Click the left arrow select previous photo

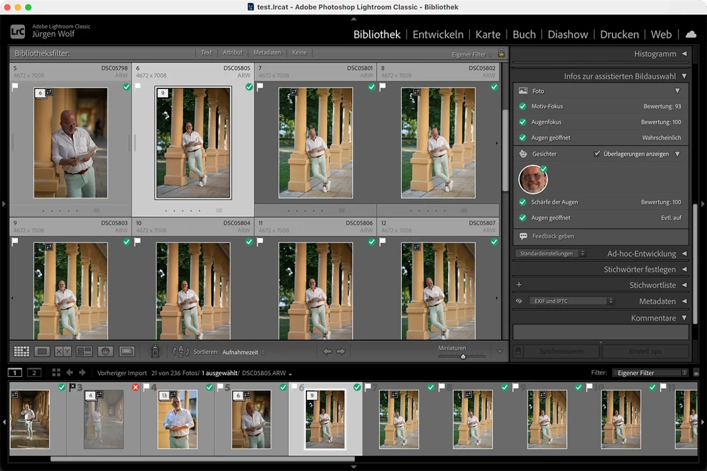(x=327, y=352)
